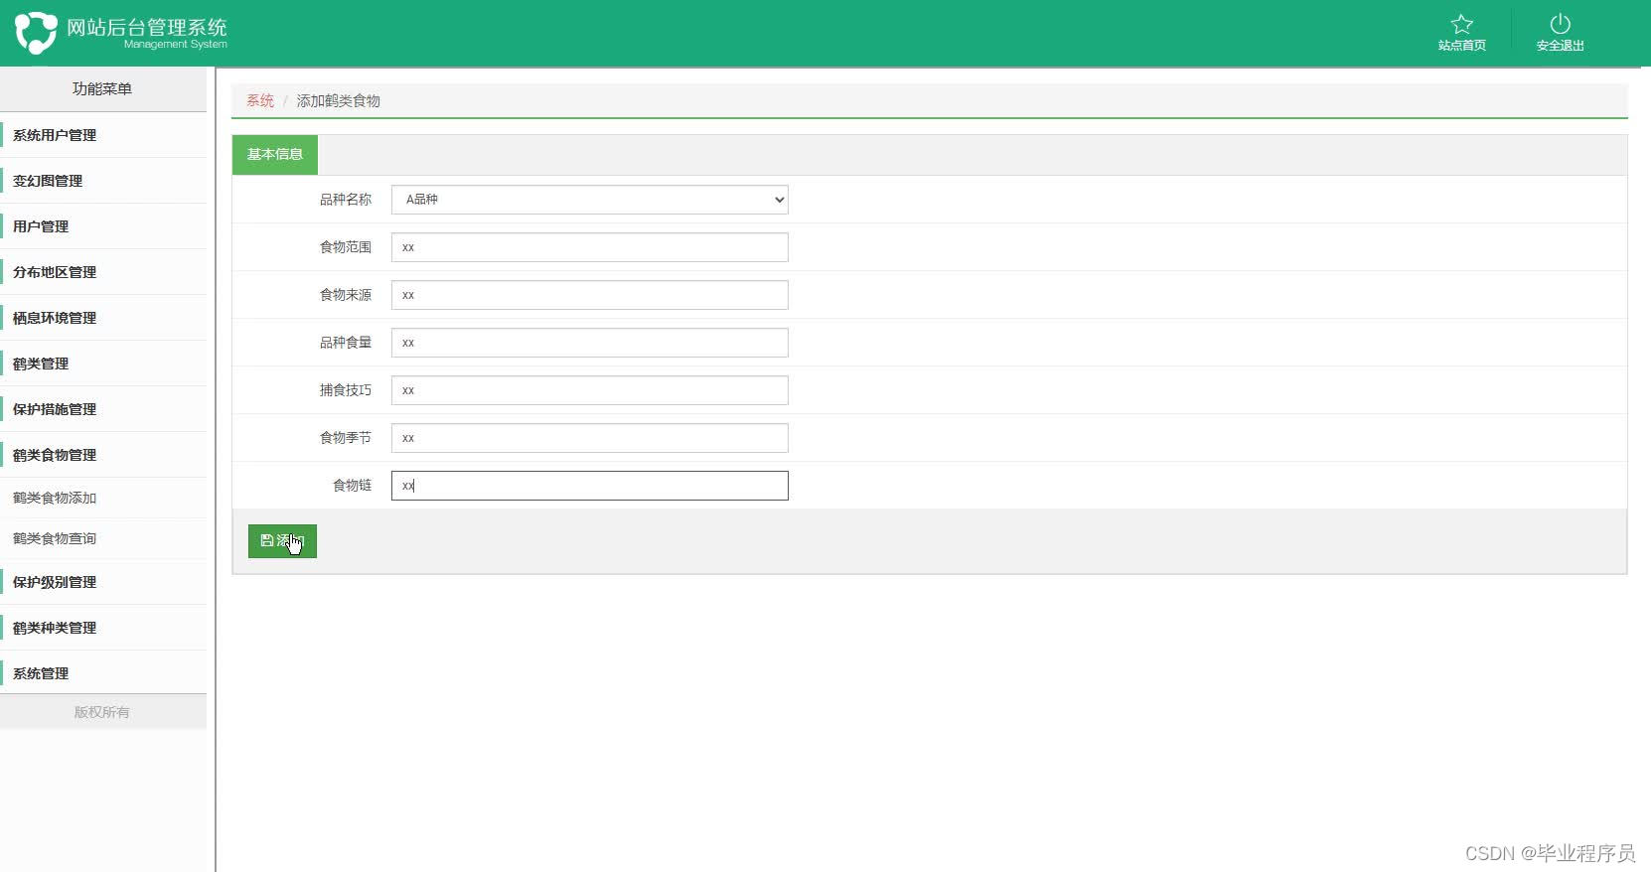Expand 系统管理 menu
Viewport: 1651px width, 872px height.
[103, 673]
